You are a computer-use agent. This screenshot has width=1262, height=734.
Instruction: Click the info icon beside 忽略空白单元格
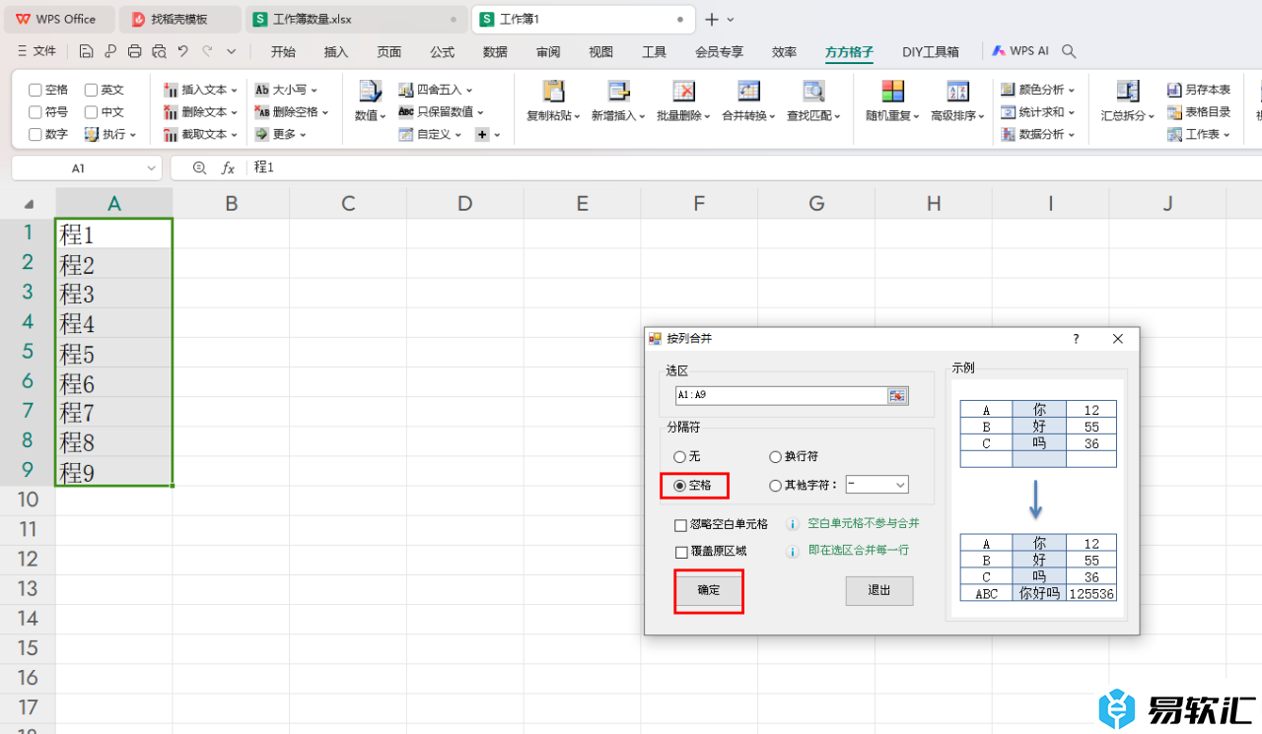[x=792, y=525]
